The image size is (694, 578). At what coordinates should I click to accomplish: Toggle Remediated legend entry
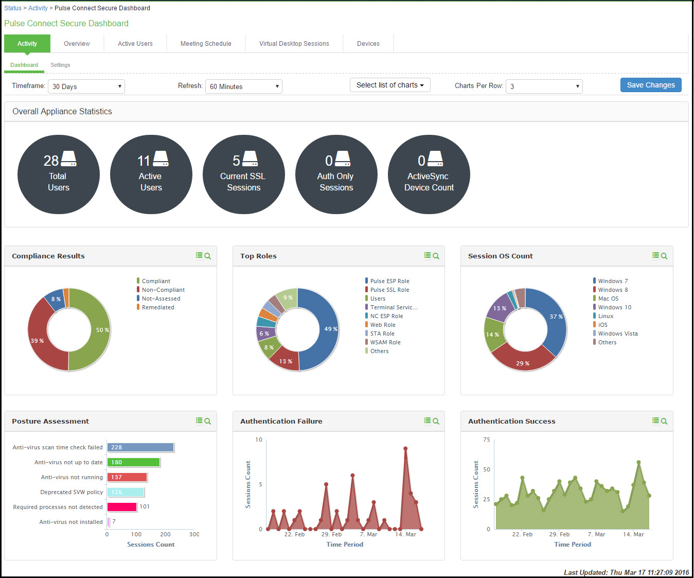pyautogui.click(x=155, y=307)
